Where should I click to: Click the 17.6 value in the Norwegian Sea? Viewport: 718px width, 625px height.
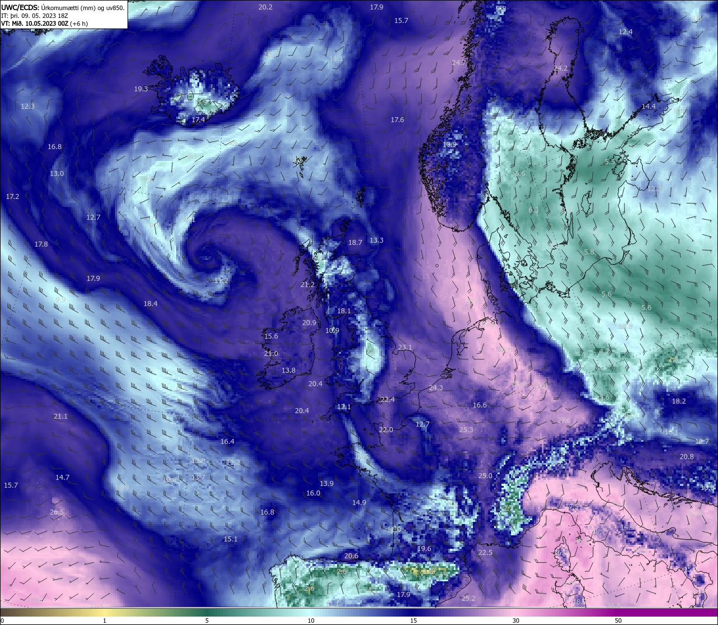pyautogui.click(x=397, y=120)
